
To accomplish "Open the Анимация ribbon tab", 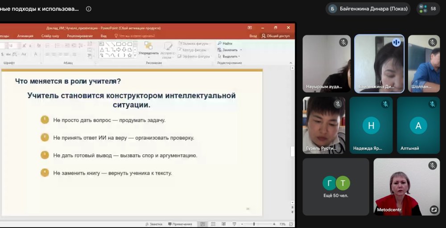I will point(25,36).
